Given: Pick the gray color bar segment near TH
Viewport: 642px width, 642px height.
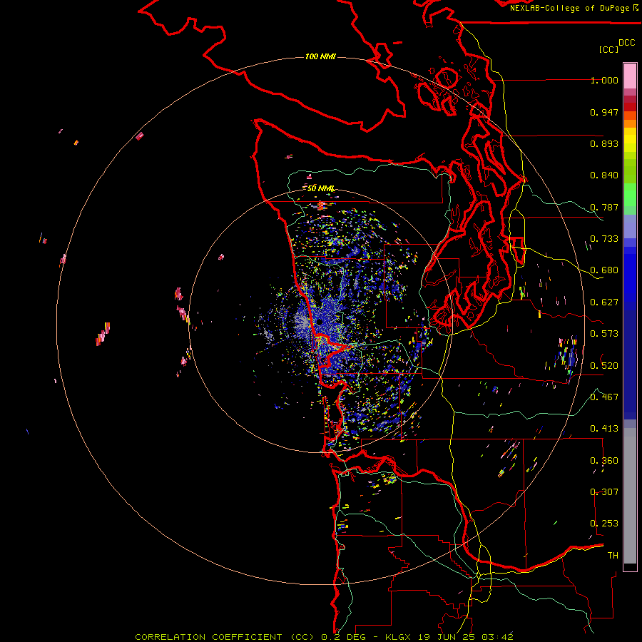Looking at the screenshot, I should coord(630,496).
